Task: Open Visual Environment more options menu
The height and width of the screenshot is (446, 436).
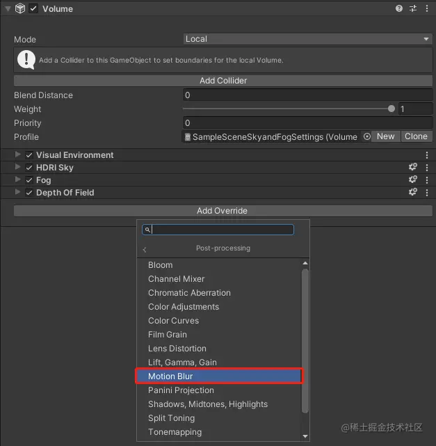Action: point(427,155)
